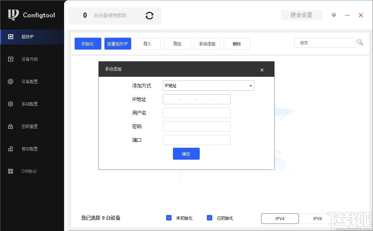Select the IPV4 tab

coord(280,218)
